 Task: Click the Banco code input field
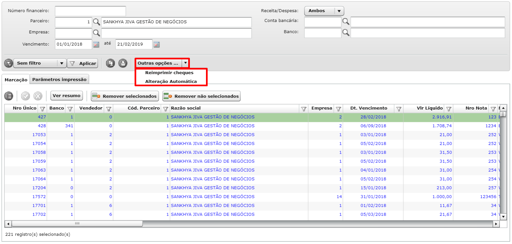(323, 33)
